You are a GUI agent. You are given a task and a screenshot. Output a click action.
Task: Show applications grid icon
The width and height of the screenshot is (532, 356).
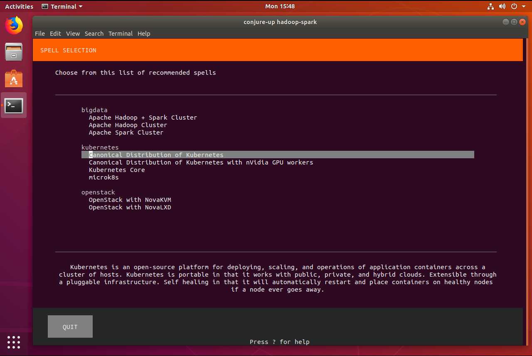(14, 342)
